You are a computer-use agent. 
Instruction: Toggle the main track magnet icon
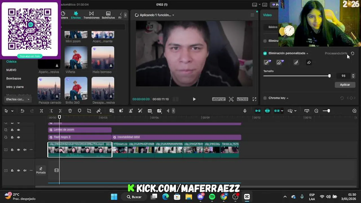258,111
